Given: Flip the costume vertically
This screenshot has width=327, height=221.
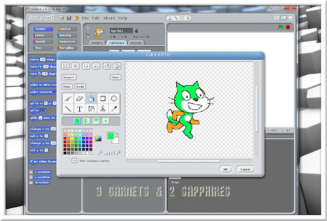Looking at the screenshot, I should (117, 66).
